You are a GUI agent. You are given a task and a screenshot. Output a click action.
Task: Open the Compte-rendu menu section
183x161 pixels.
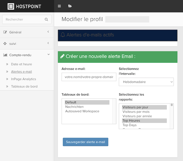pos(27,55)
